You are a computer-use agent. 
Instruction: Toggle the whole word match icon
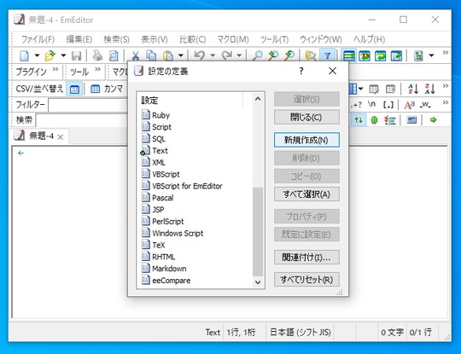(x=425, y=105)
